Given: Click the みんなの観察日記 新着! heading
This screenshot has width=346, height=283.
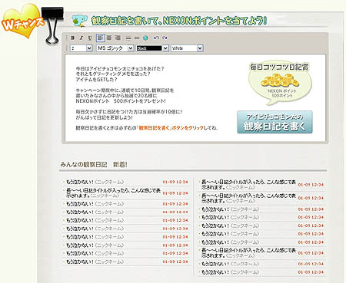Looking at the screenshot, I should pyautogui.click(x=94, y=164).
